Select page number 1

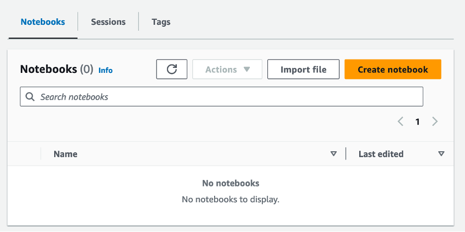(x=417, y=121)
